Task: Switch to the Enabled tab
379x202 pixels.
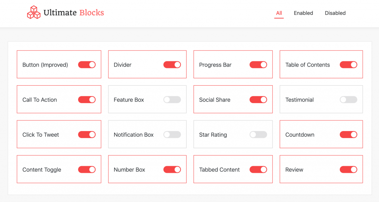Action: (x=303, y=13)
